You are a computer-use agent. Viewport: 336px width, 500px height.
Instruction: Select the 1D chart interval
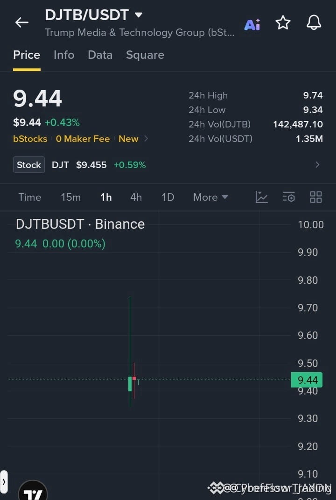[168, 197]
